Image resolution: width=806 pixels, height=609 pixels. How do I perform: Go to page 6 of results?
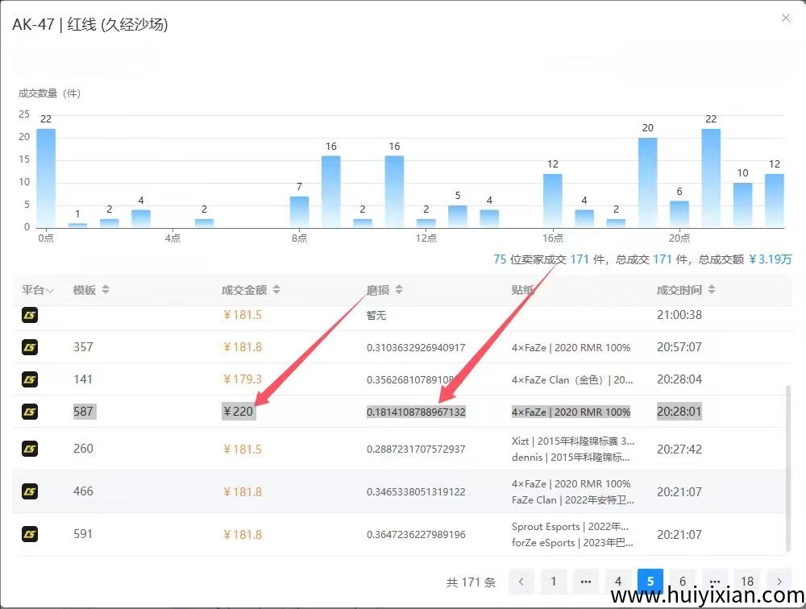point(683,582)
